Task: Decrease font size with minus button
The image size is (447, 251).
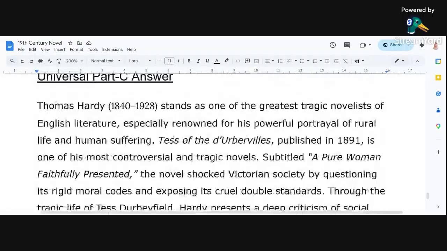Action: click(x=160, y=61)
